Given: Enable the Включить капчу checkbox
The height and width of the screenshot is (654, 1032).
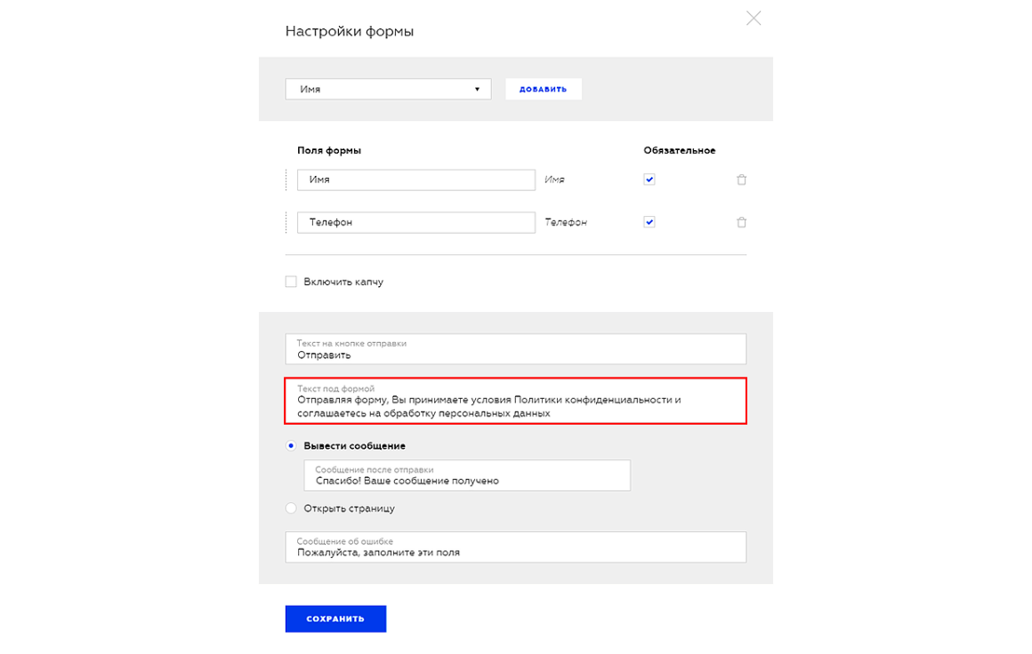Looking at the screenshot, I should tap(291, 282).
